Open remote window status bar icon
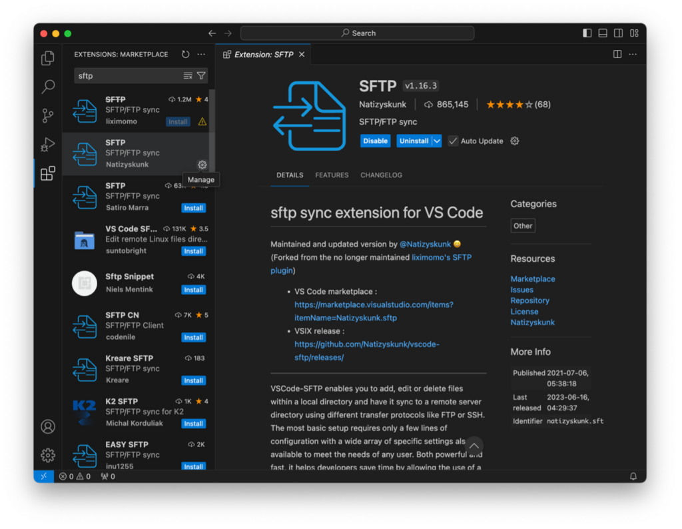 pyautogui.click(x=44, y=476)
